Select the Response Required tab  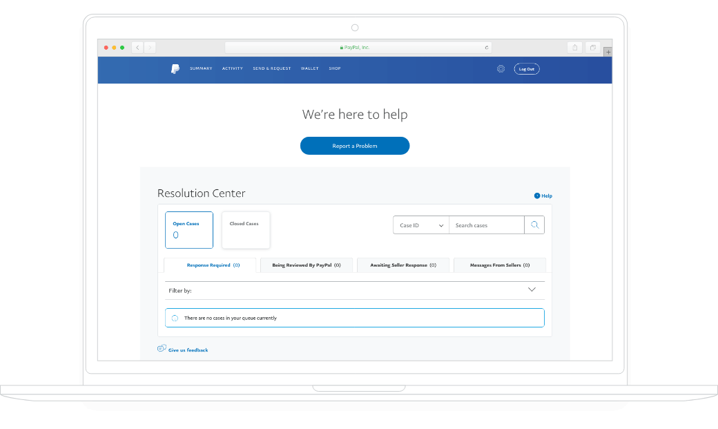point(210,265)
